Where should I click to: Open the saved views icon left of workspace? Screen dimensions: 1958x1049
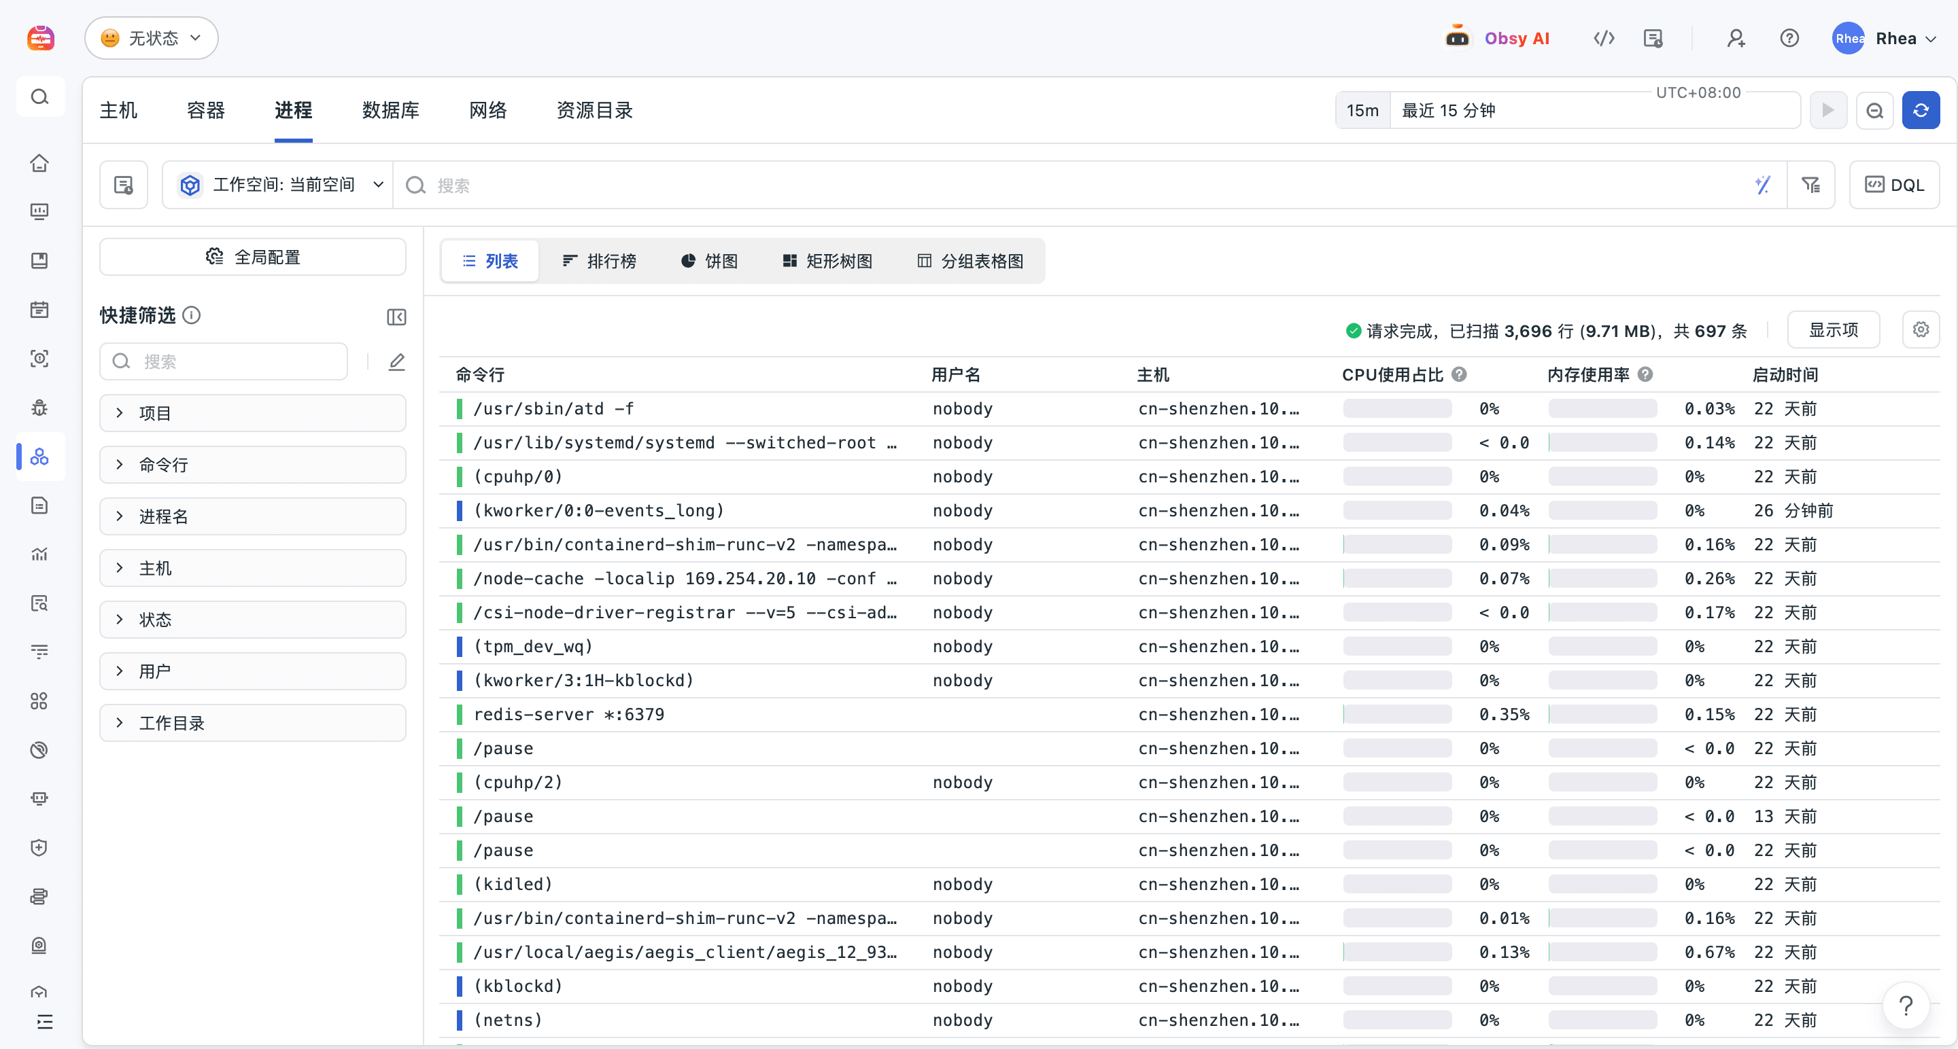tap(124, 185)
